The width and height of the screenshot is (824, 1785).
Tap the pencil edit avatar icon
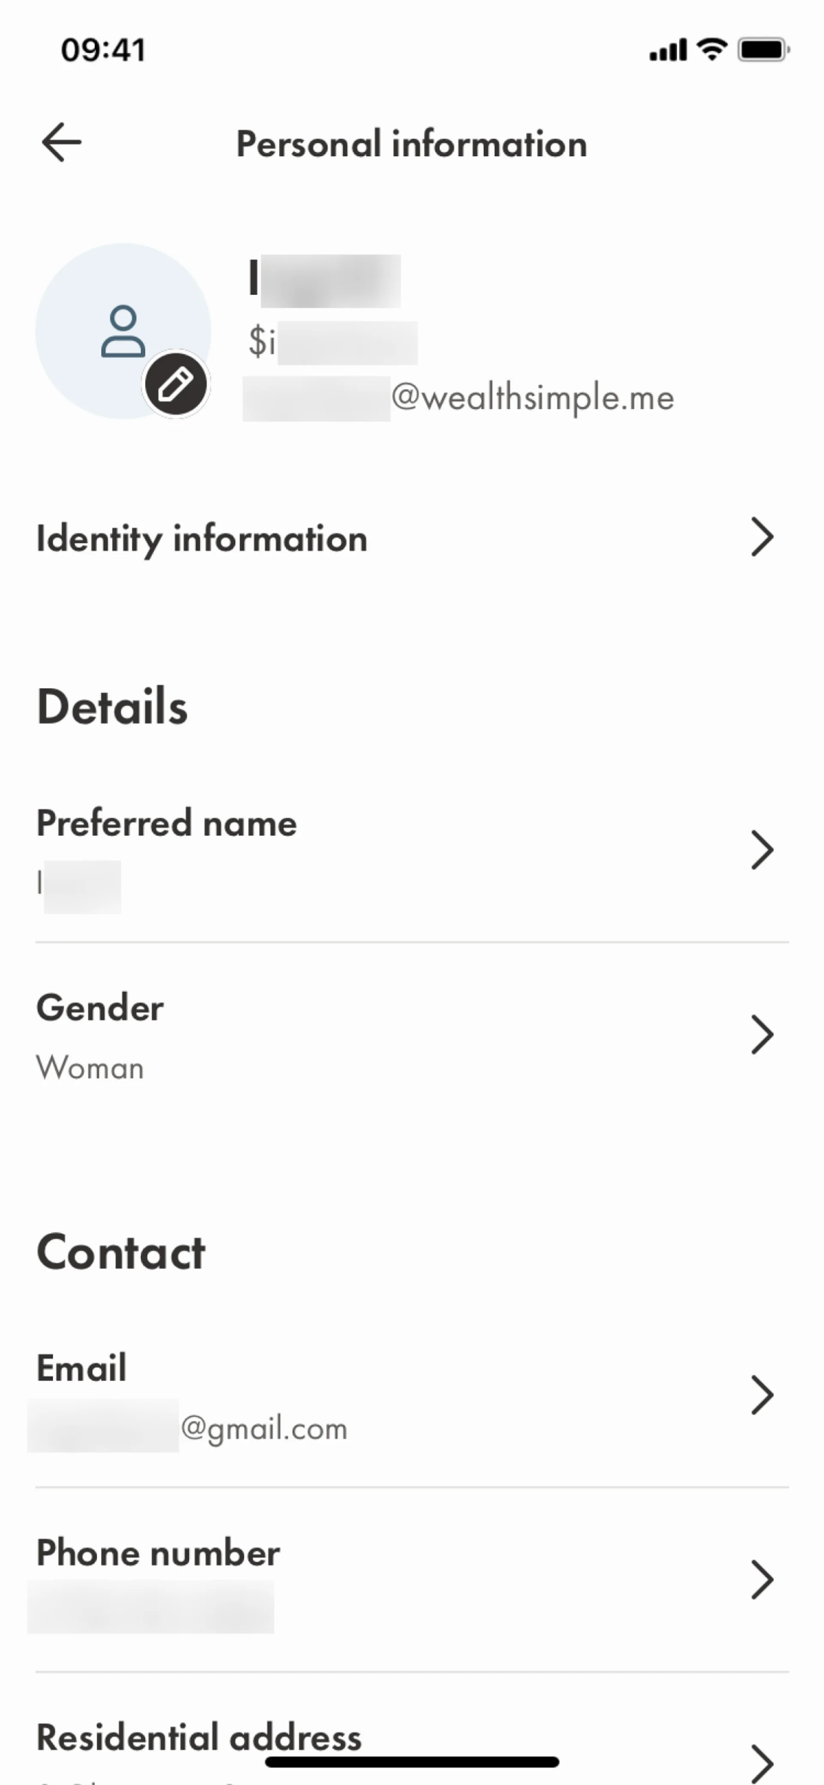175,385
